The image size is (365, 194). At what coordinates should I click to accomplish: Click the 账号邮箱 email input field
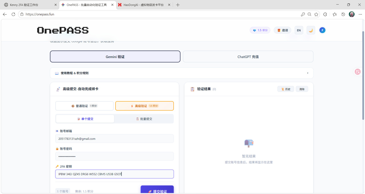click(x=114, y=139)
